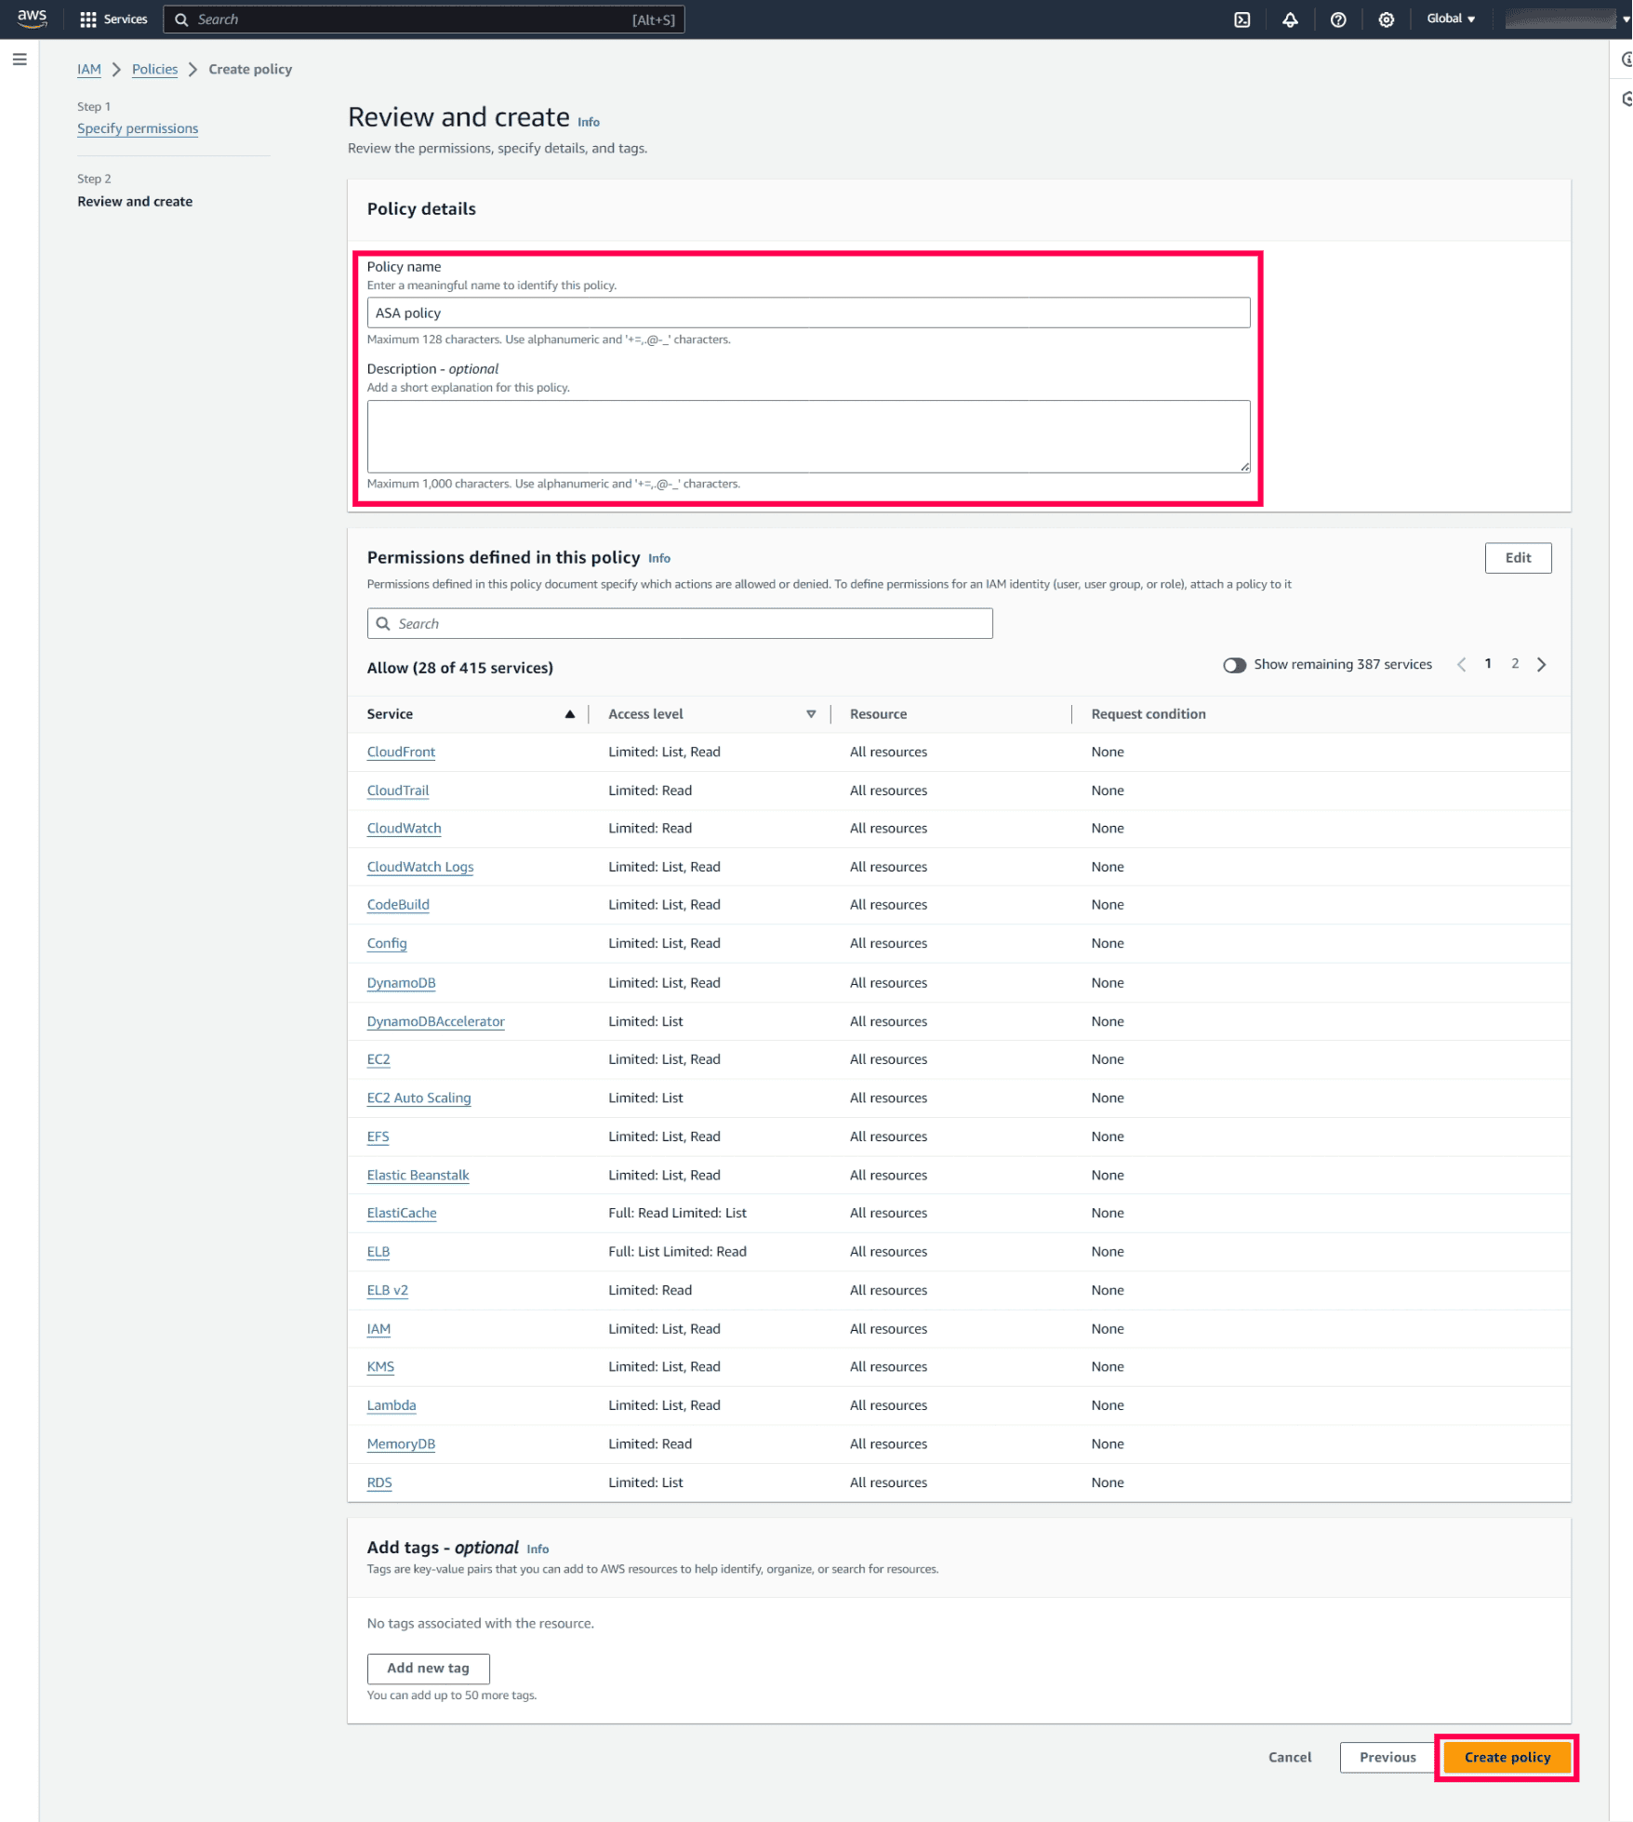
Task: Open account settings via the gear icon
Action: point(1387,19)
